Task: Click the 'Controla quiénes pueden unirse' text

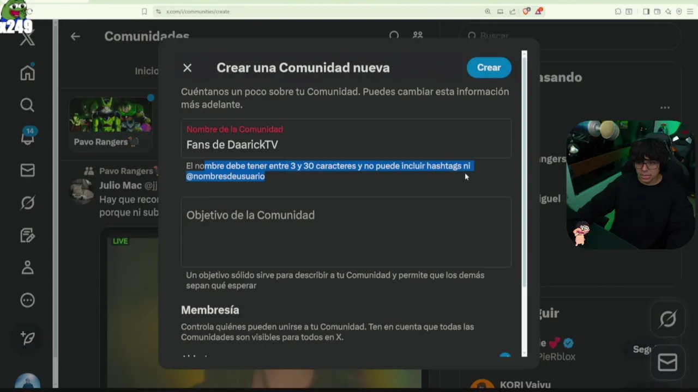Action: coord(327,332)
